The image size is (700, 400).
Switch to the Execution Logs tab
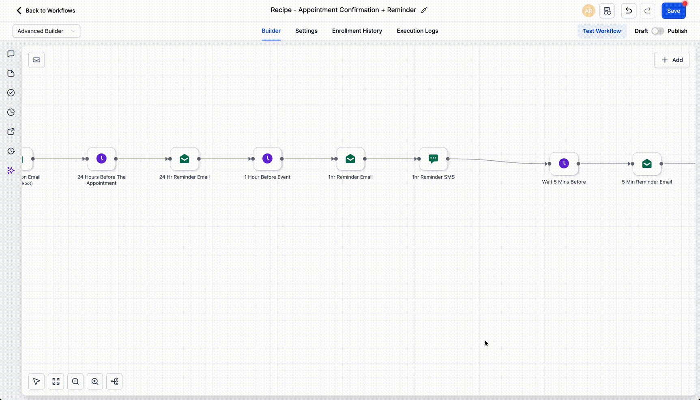[x=417, y=31]
